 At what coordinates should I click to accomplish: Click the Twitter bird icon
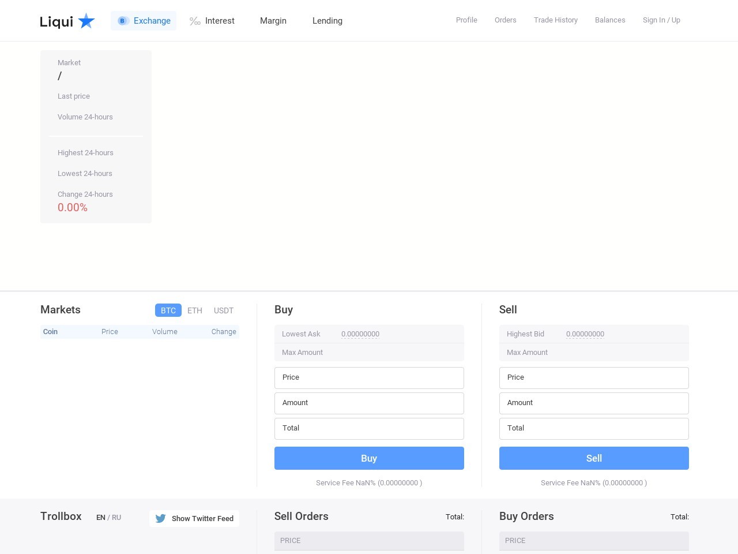161,518
